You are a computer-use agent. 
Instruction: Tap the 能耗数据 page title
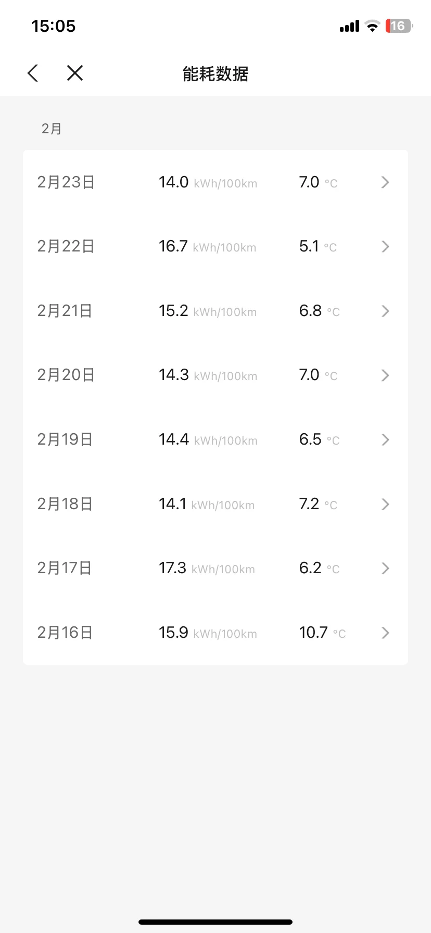(x=215, y=74)
